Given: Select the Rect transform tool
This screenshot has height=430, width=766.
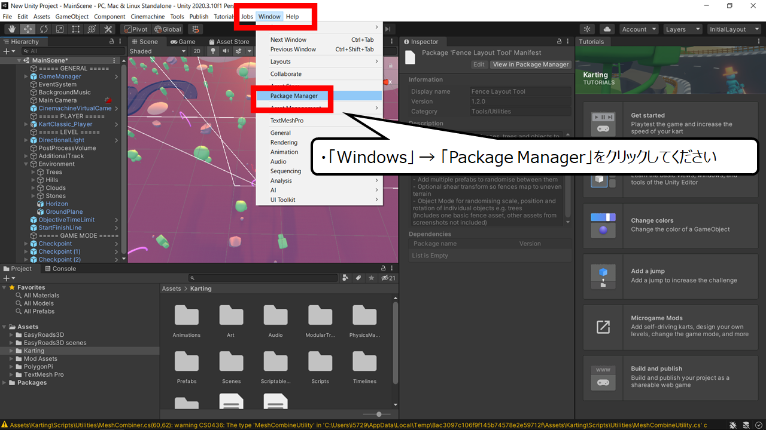Looking at the screenshot, I should tap(76, 29).
